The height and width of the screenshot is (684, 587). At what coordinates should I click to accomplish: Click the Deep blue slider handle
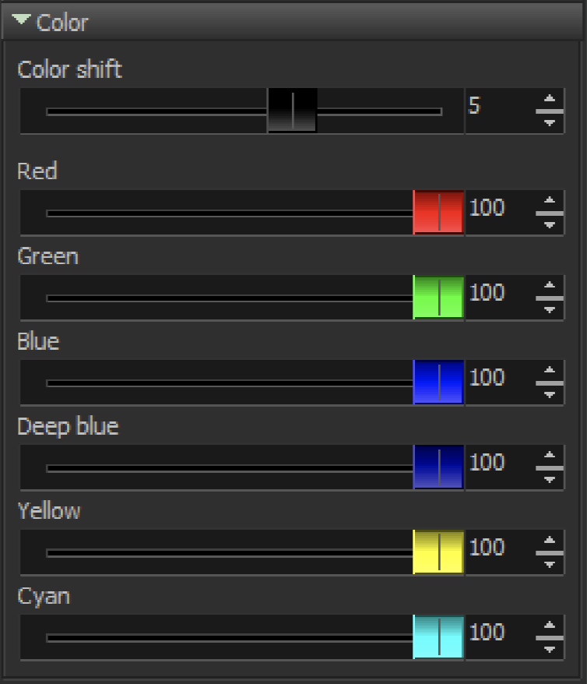pyautogui.click(x=438, y=467)
